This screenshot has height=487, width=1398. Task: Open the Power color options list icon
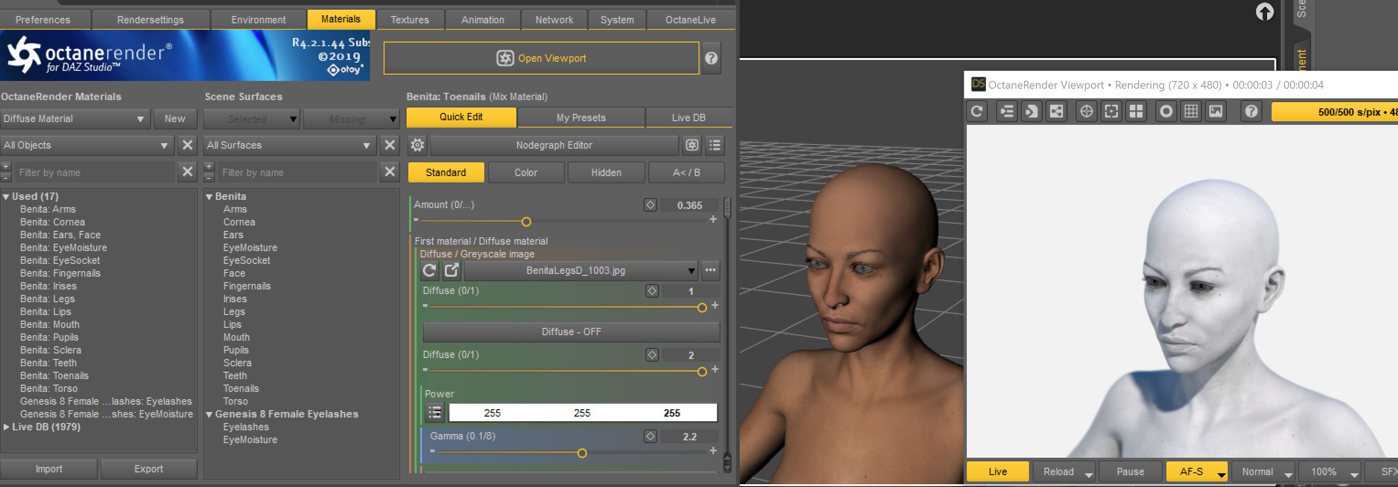(435, 413)
